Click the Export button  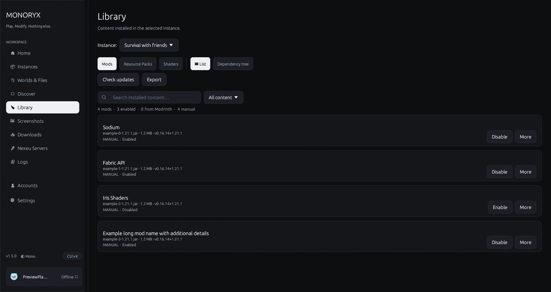154,79
